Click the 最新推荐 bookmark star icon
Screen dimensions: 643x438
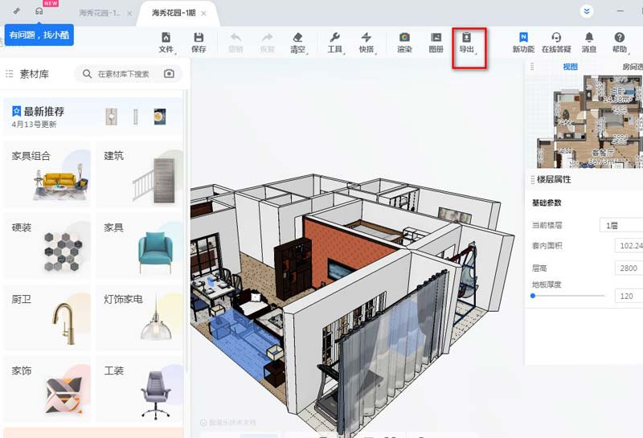(x=16, y=111)
